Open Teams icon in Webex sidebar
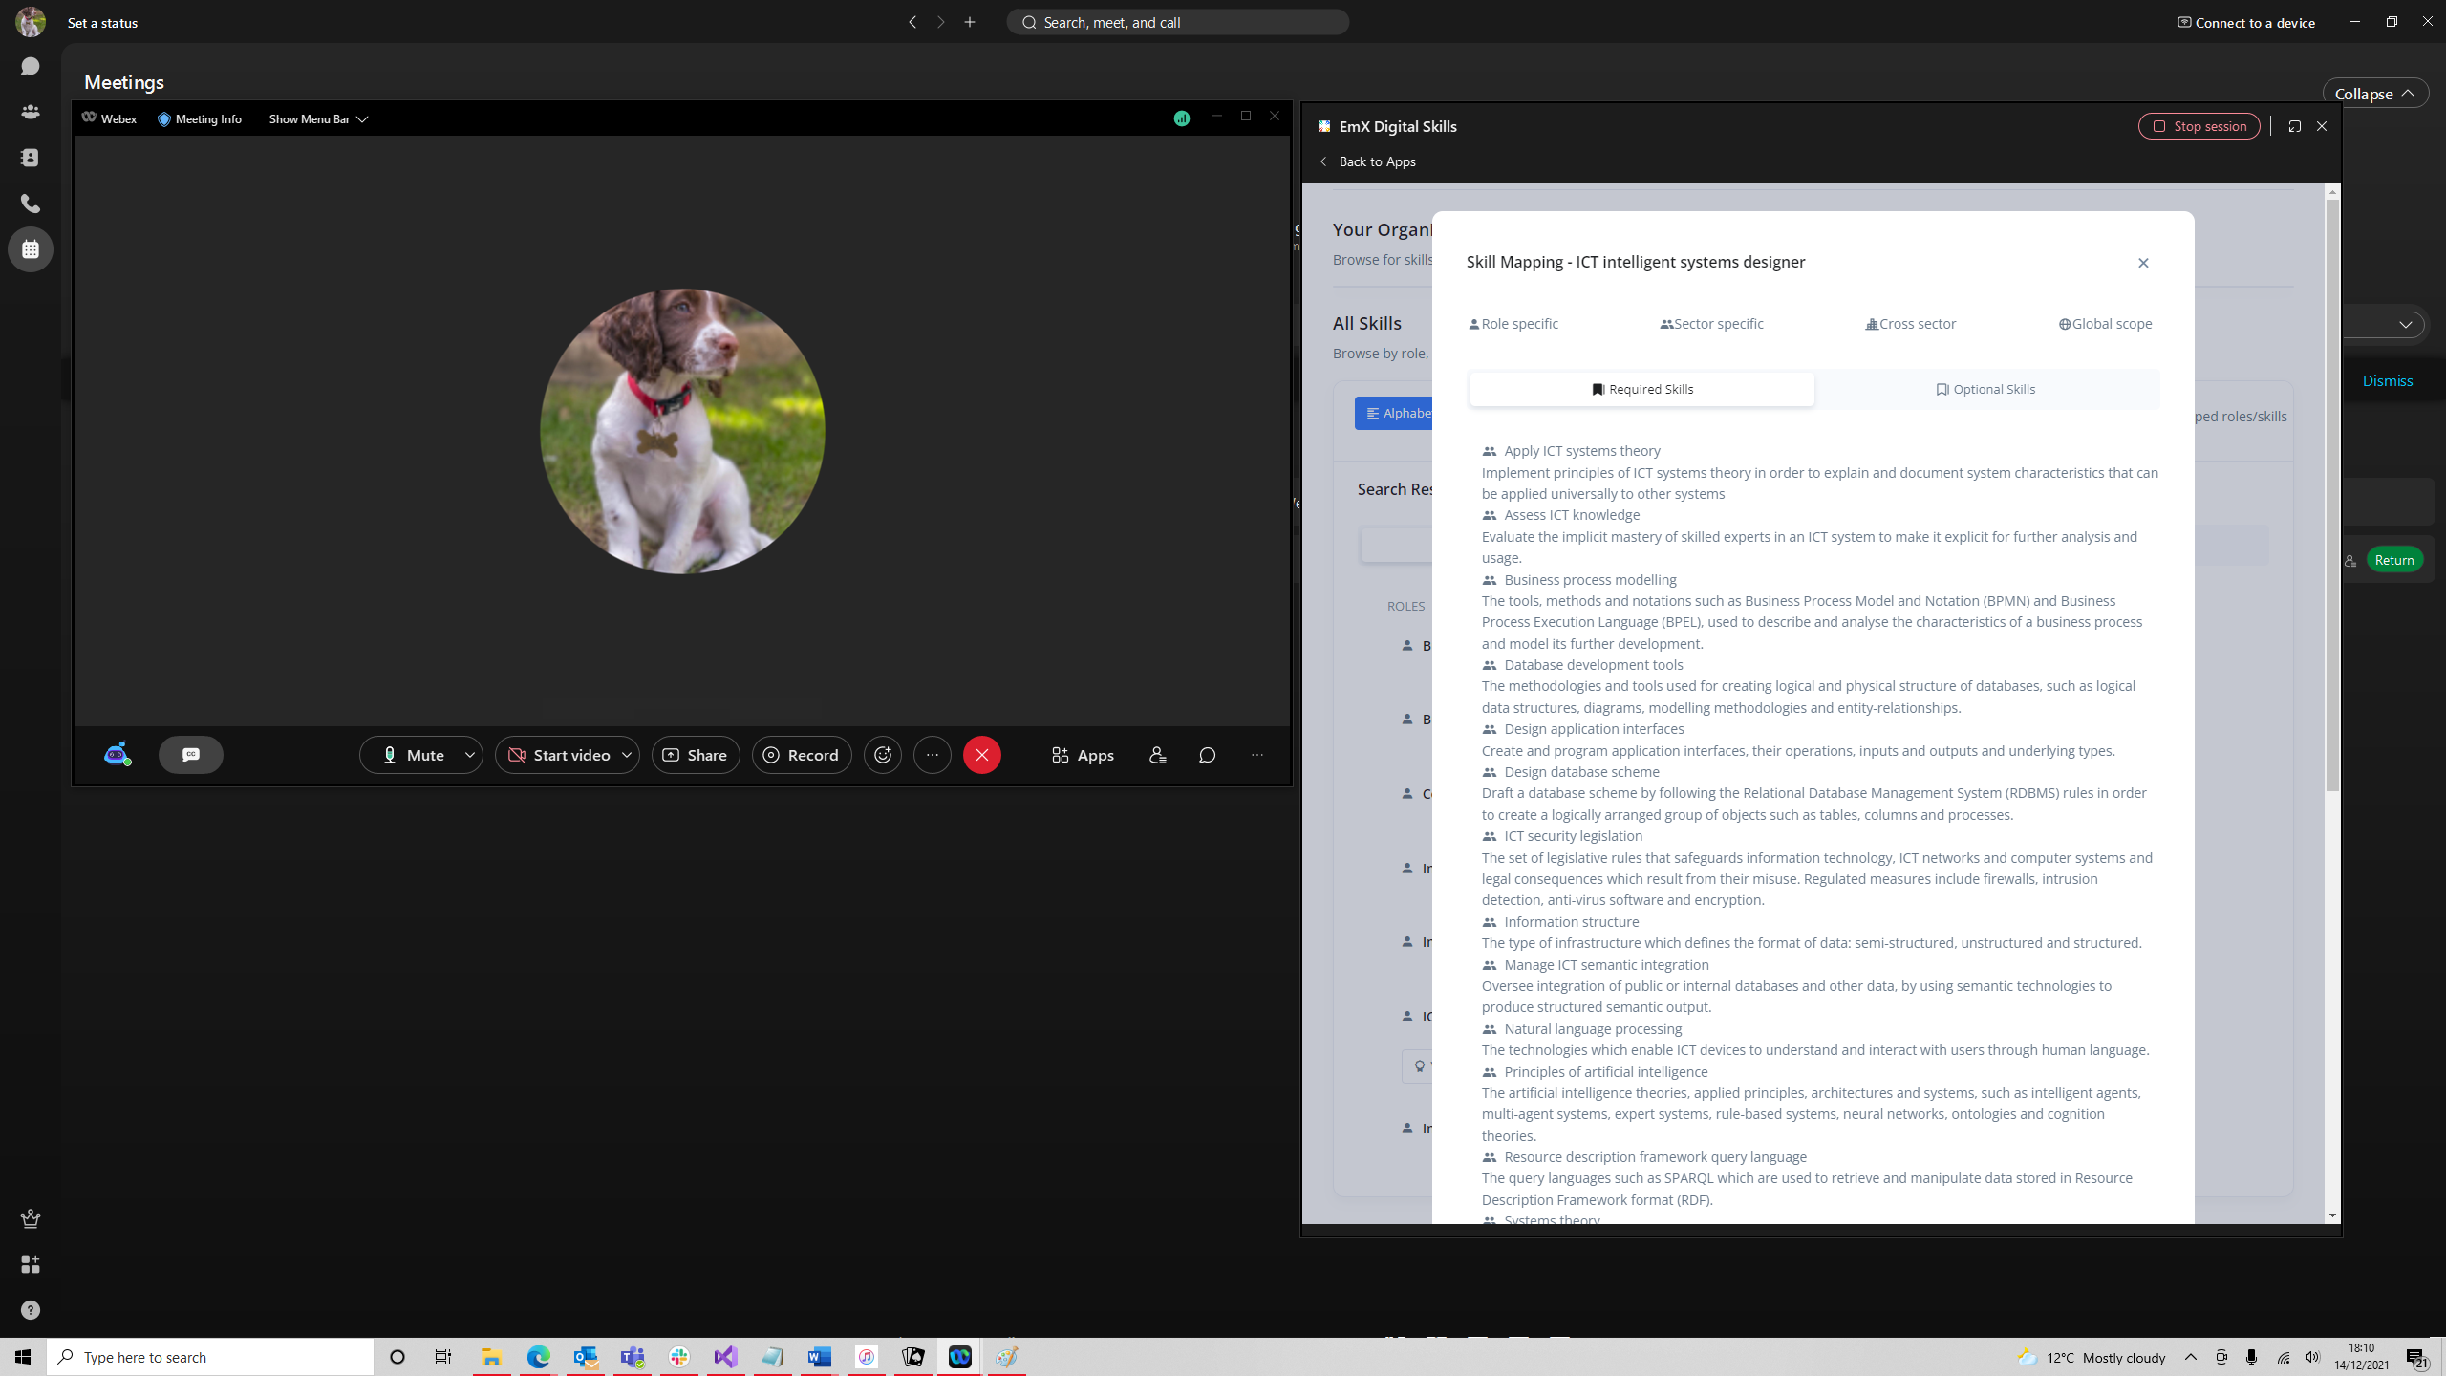This screenshot has height=1376, width=2446. [31, 112]
